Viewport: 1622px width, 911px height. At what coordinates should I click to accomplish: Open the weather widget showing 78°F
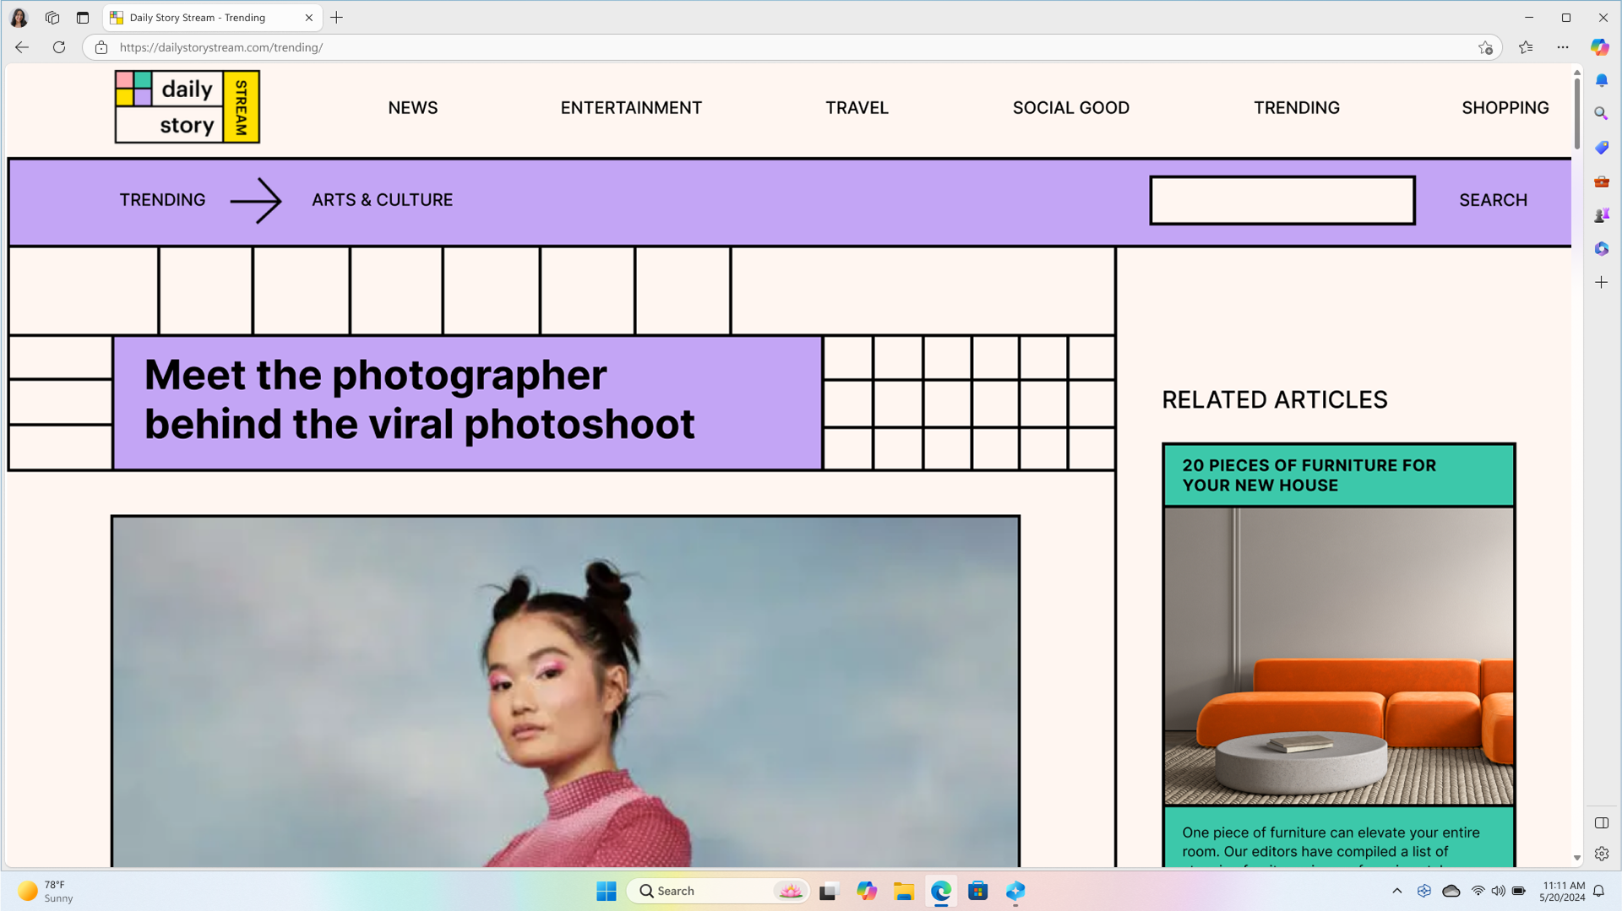click(46, 891)
